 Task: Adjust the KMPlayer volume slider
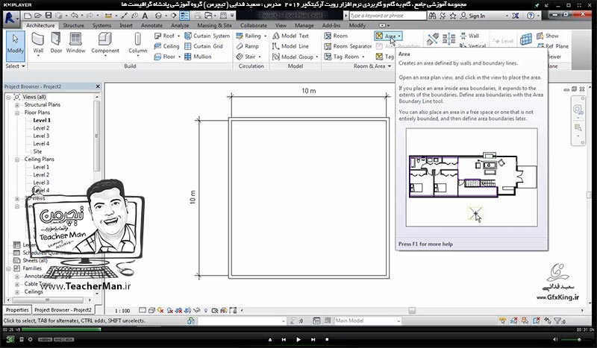[x=576, y=339]
